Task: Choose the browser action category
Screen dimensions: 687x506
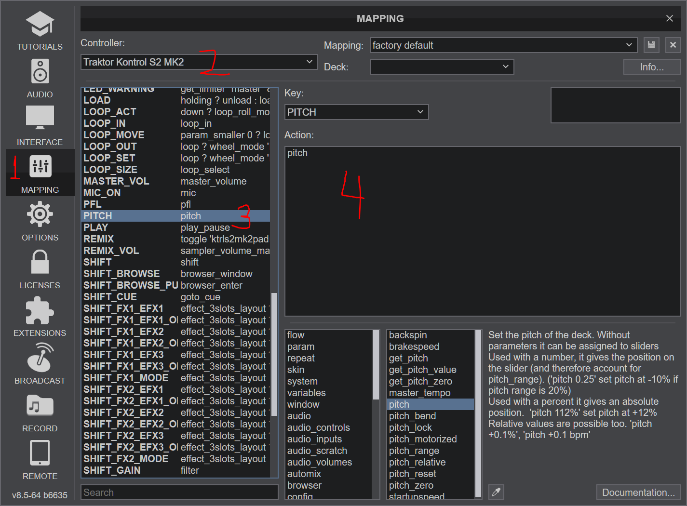Action: click(x=329, y=485)
